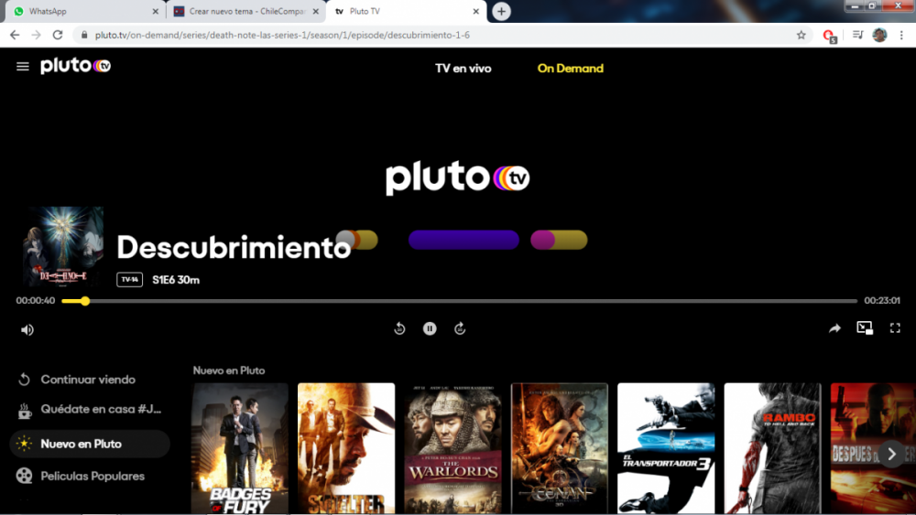Bookmark this page with the star icon
The image size is (916, 515).
pos(801,35)
